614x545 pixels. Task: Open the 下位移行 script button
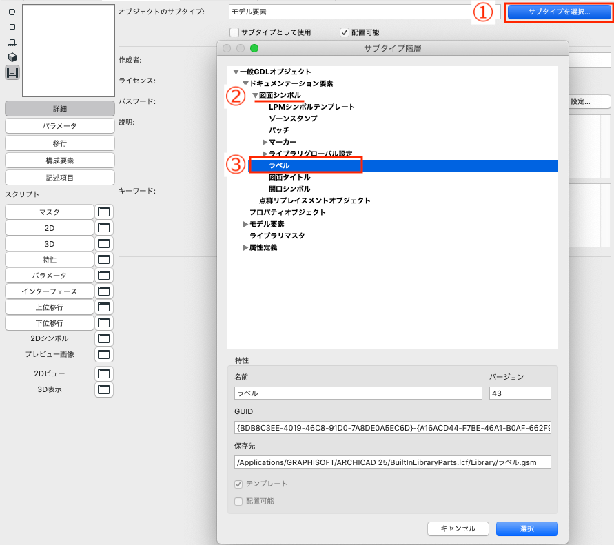[x=50, y=323]
